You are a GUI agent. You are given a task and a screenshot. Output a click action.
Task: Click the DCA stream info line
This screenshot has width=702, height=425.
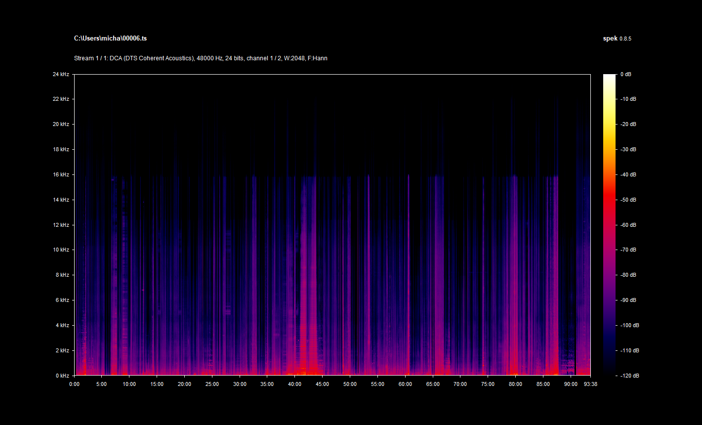tap(201, 58)
